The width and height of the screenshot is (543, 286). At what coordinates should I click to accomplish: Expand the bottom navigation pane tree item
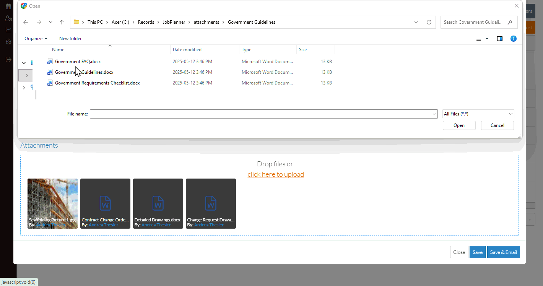pyautogui.click(x=24, y=88)
